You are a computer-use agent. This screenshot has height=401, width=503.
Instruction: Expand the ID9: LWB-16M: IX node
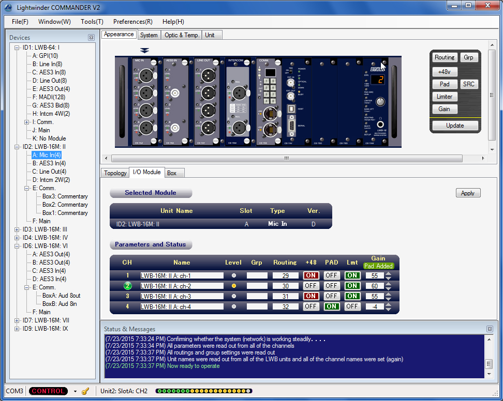point(17,329)
